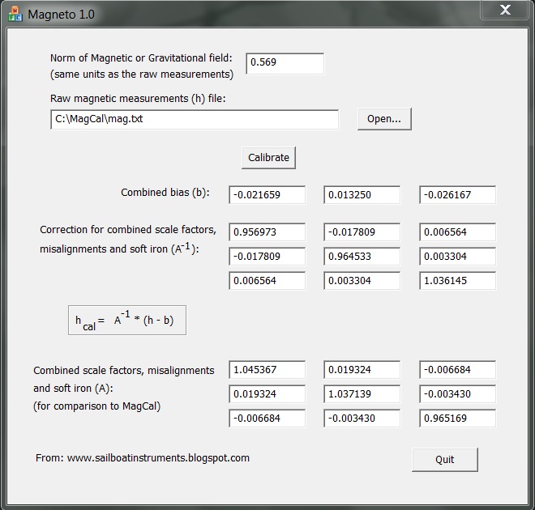
Task: Click A-inverse cell showing 0.964533
Action: [362, 256]
